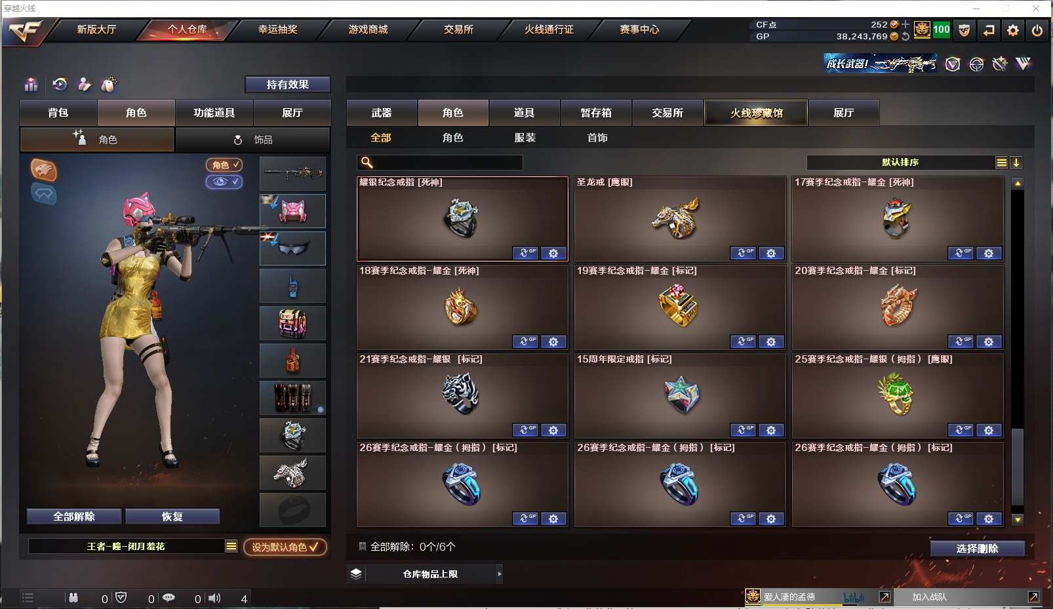Image resolution: width=1053 pixels, height=609 pixels.
Task: Click the item list scrollbar thumb
Action: 1018,466
